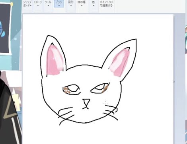Expand the クリップボード (Clipboard) group
Screen dimensions: 187x144
pos(27,4)
